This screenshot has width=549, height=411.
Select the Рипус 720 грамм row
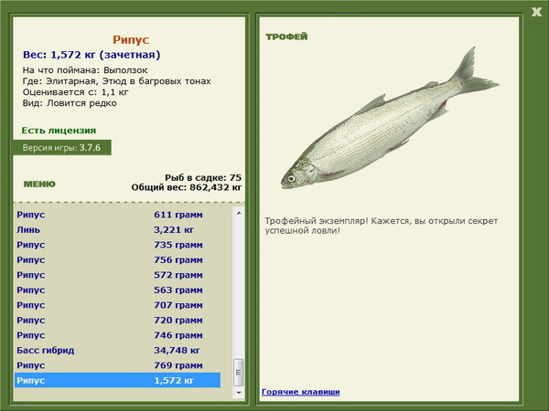click(118, 321)
